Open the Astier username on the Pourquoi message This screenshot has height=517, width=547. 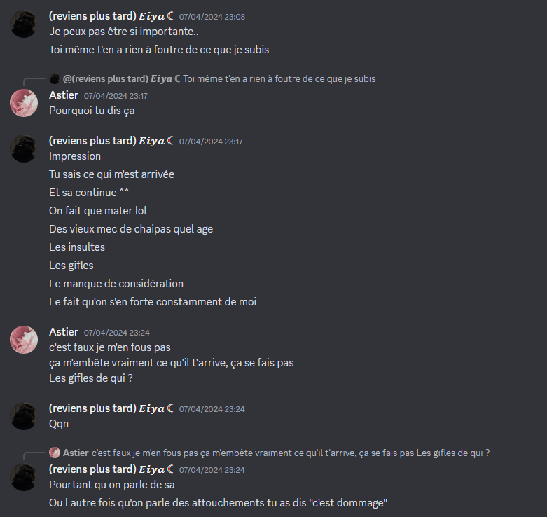click(x=64, y=95)
